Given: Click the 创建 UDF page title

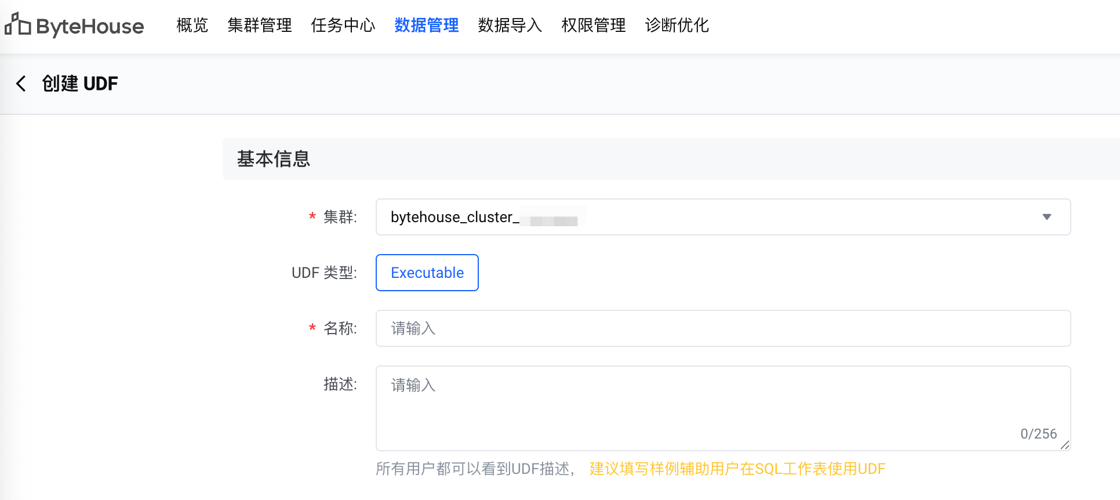Looking at the screenshot, I should (80, 84).
